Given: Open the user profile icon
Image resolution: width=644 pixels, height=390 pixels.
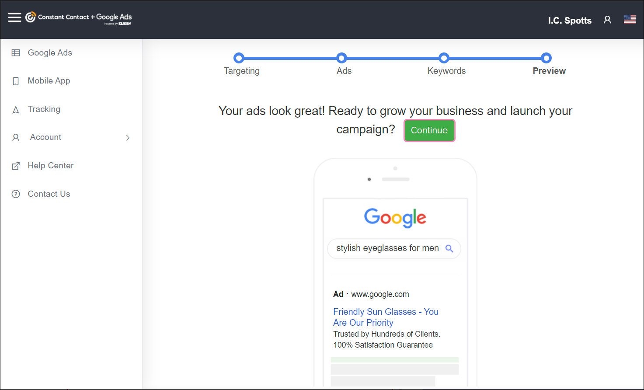Looking at the screenshot, I should 607,20.
